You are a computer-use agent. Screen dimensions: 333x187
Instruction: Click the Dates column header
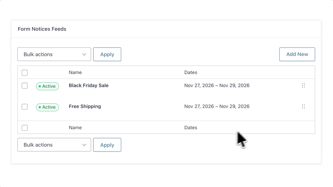190,72
